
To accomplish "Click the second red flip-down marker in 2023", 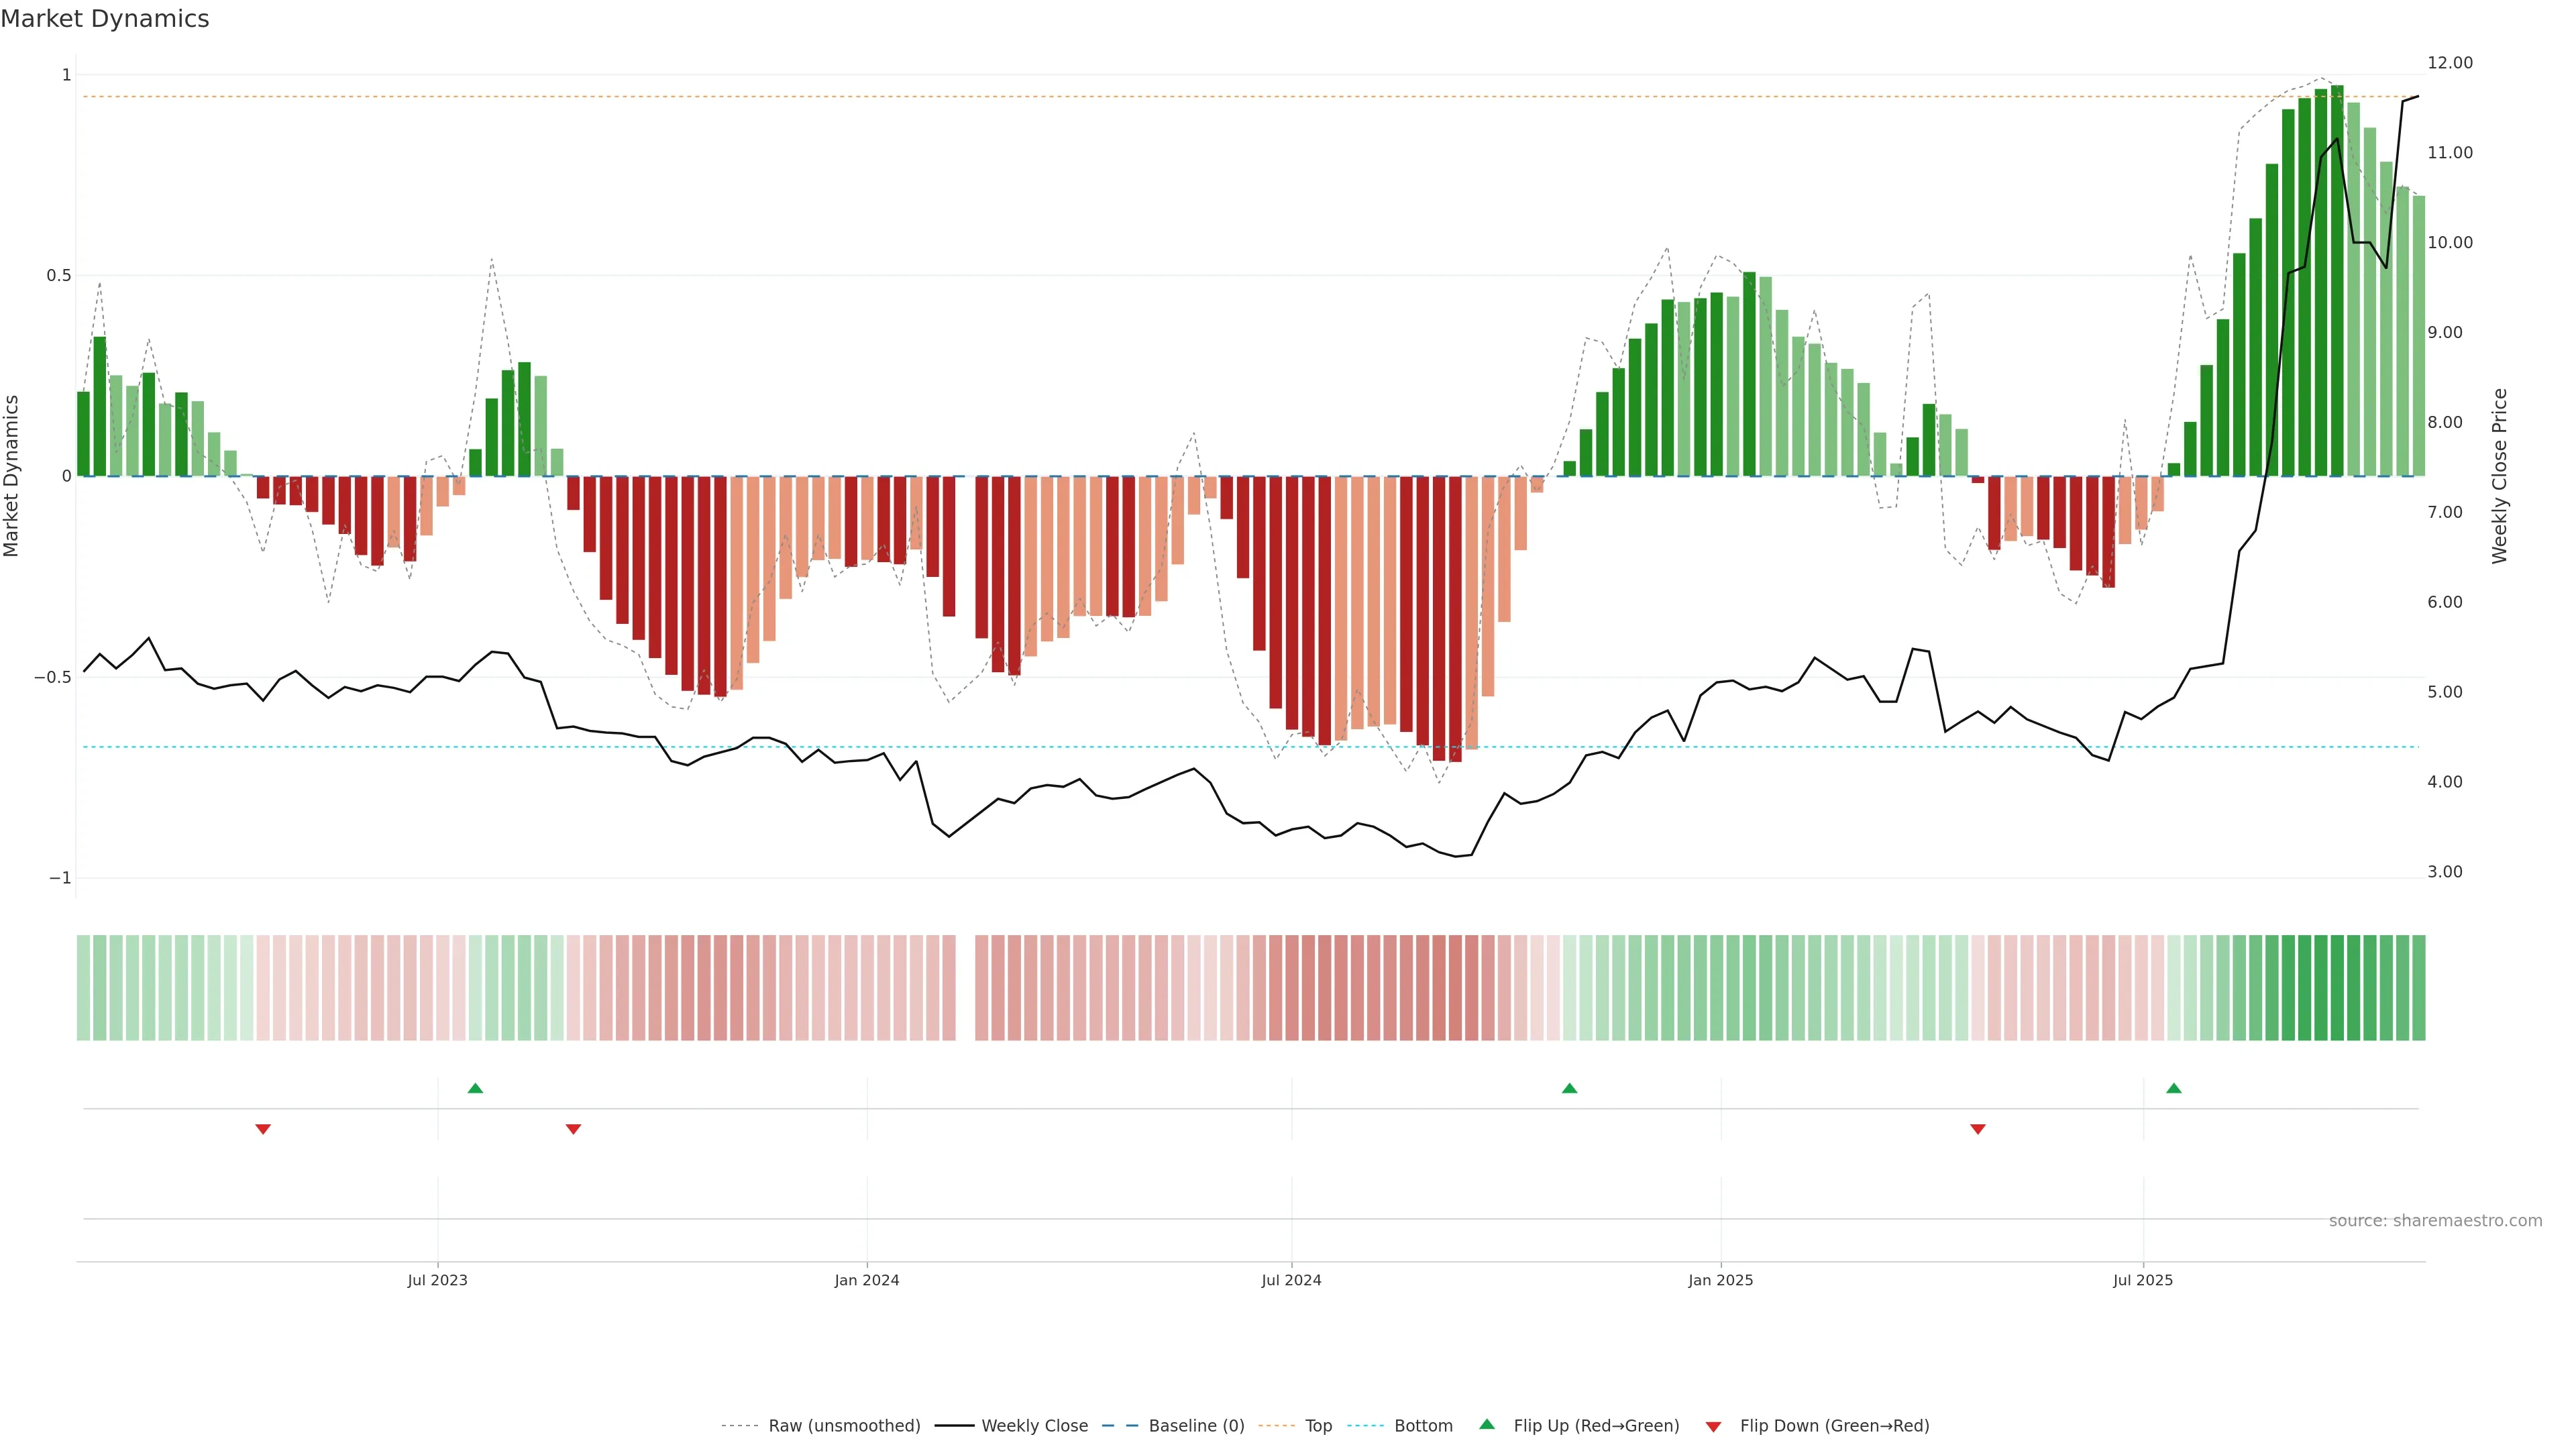I will (573, 1129).
